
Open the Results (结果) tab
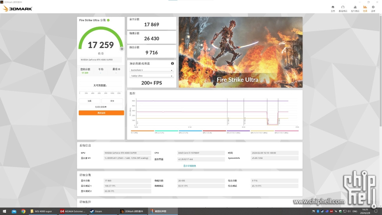pos(365,9)
